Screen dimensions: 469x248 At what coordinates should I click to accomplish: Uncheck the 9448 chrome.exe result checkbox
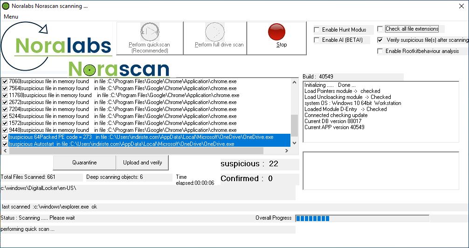coord(5,130)
